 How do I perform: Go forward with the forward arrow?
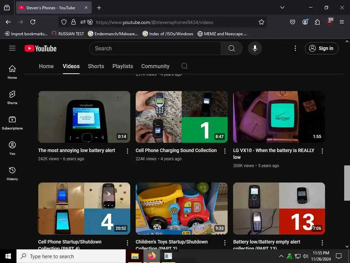pos(21,22)
